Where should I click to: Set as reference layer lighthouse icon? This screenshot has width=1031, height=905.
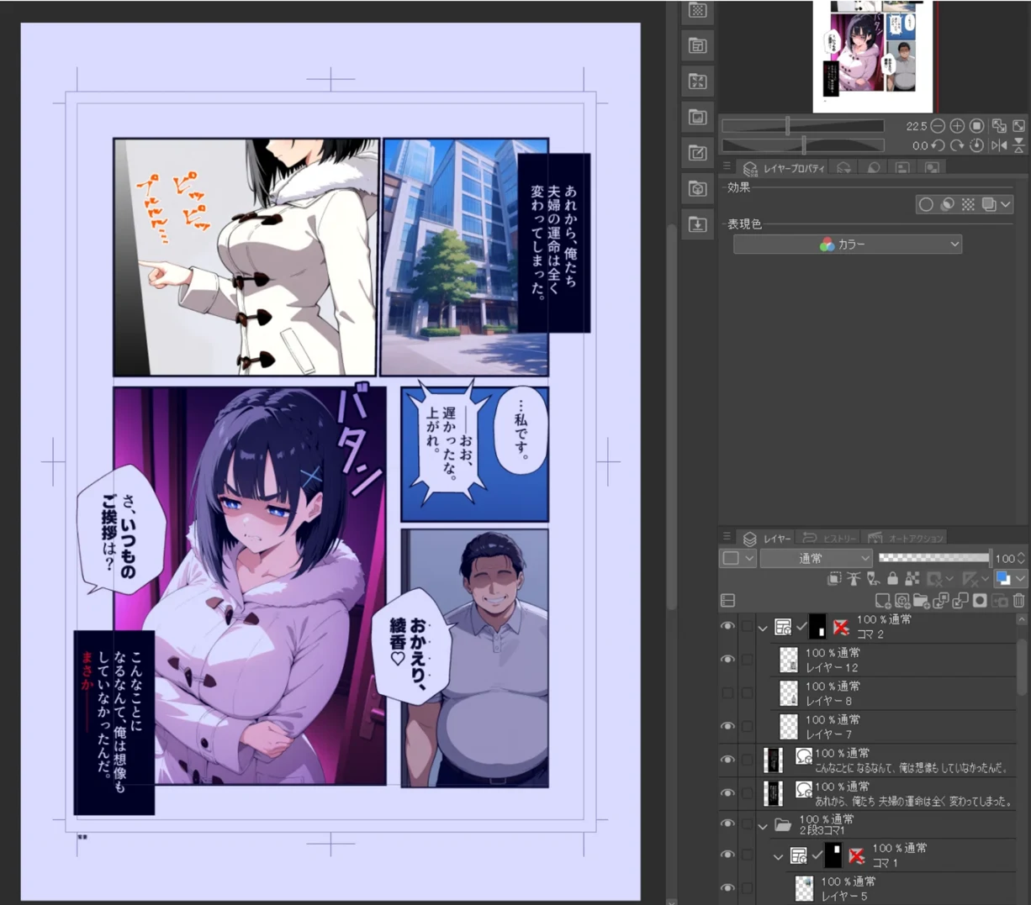[854, 578]
